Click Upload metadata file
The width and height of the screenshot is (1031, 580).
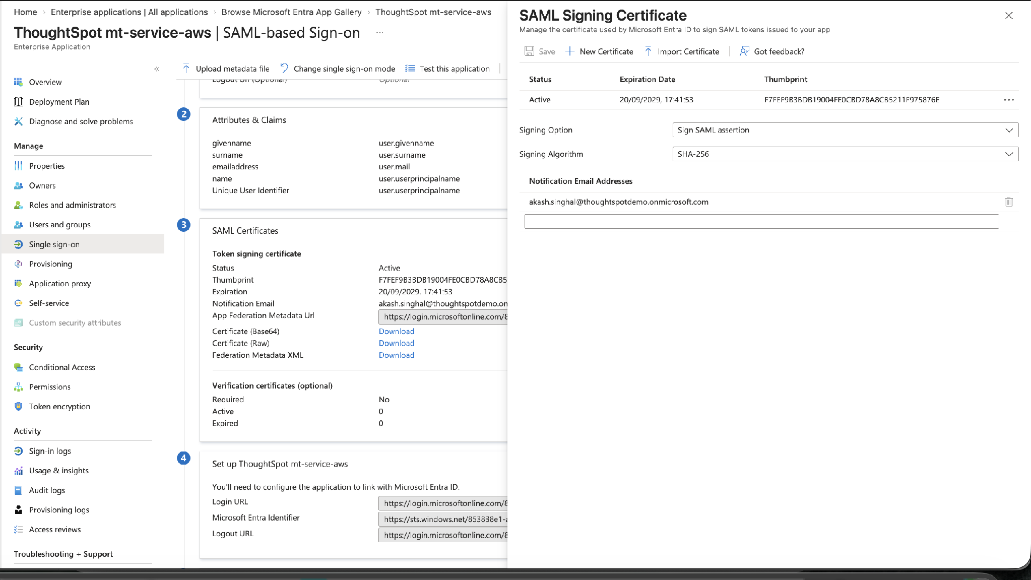coord(226,69)
